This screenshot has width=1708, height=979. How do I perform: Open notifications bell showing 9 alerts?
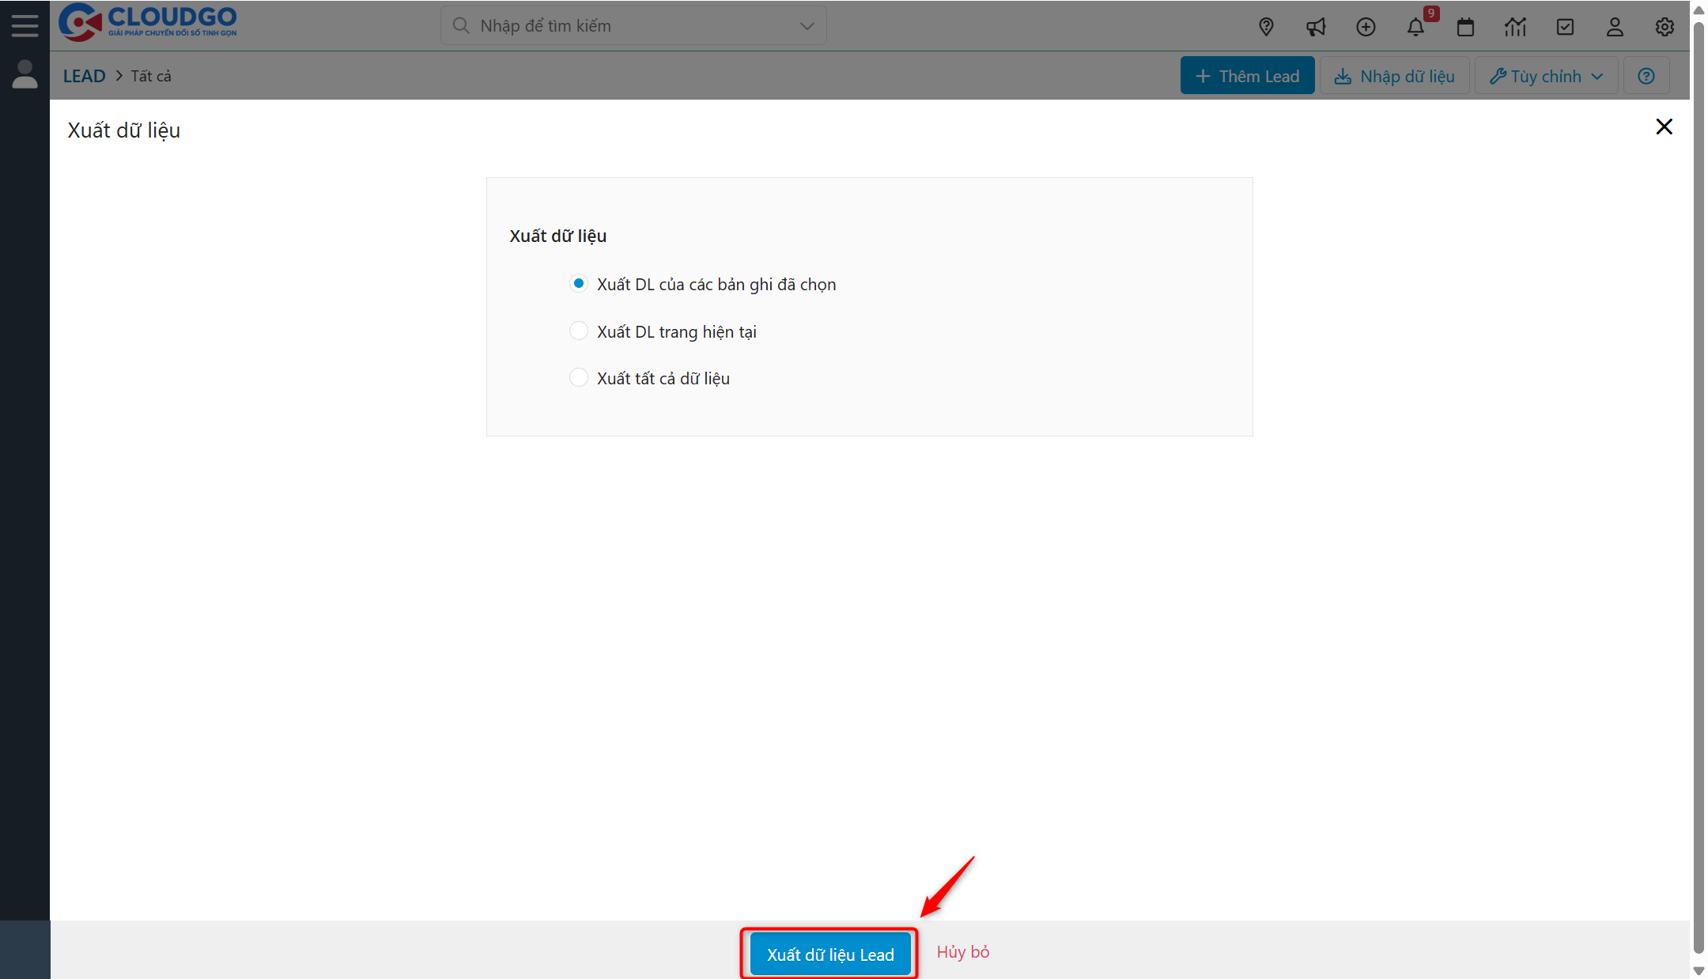[x=1417, y=26]
